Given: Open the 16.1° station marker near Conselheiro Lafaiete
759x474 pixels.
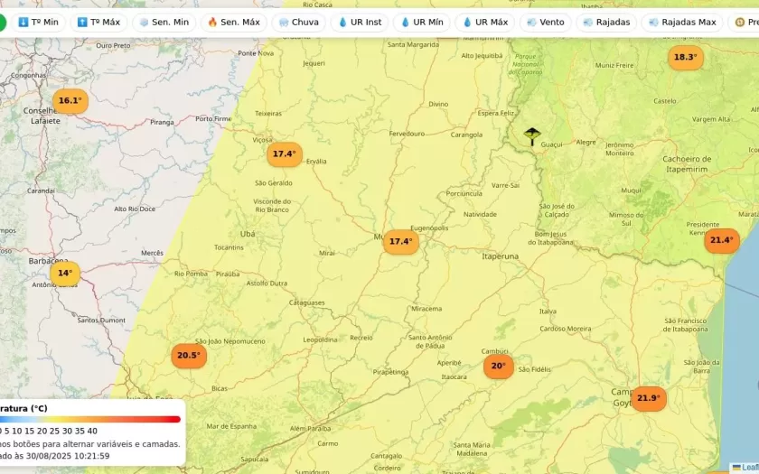Looking at the screenshot, I should (x=70, y=101).
